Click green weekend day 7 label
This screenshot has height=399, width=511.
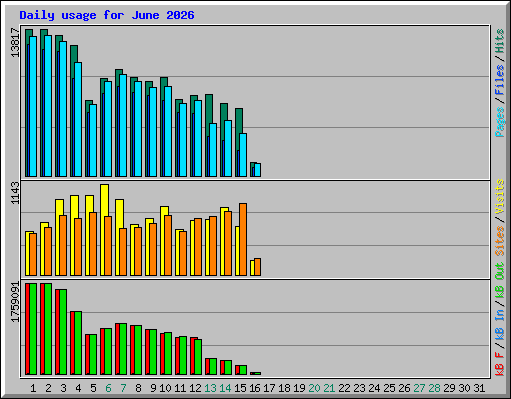coord(123,388)
